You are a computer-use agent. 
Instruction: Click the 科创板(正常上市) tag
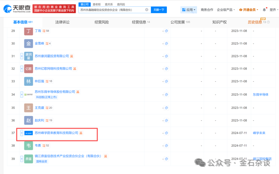[x=46, y=97]
